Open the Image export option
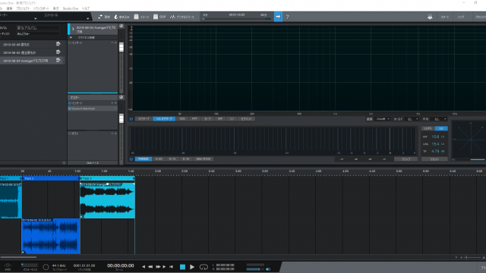 [x=141, y=17]
